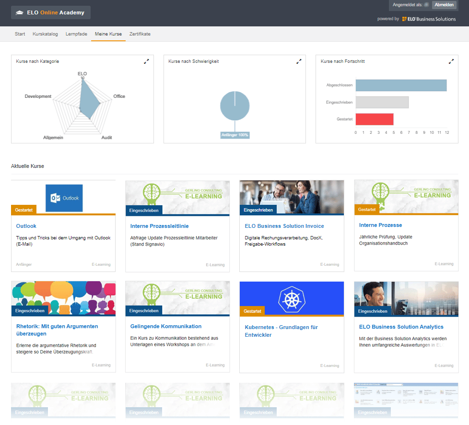
Task: Open Rhetorik: Mit guten Argumenten überzeugen
Action: pyautogui.click(x=57, y=330)
